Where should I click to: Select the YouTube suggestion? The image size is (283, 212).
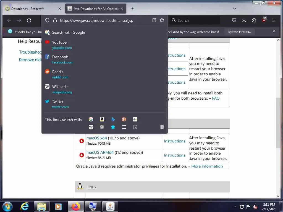(104, 45)
